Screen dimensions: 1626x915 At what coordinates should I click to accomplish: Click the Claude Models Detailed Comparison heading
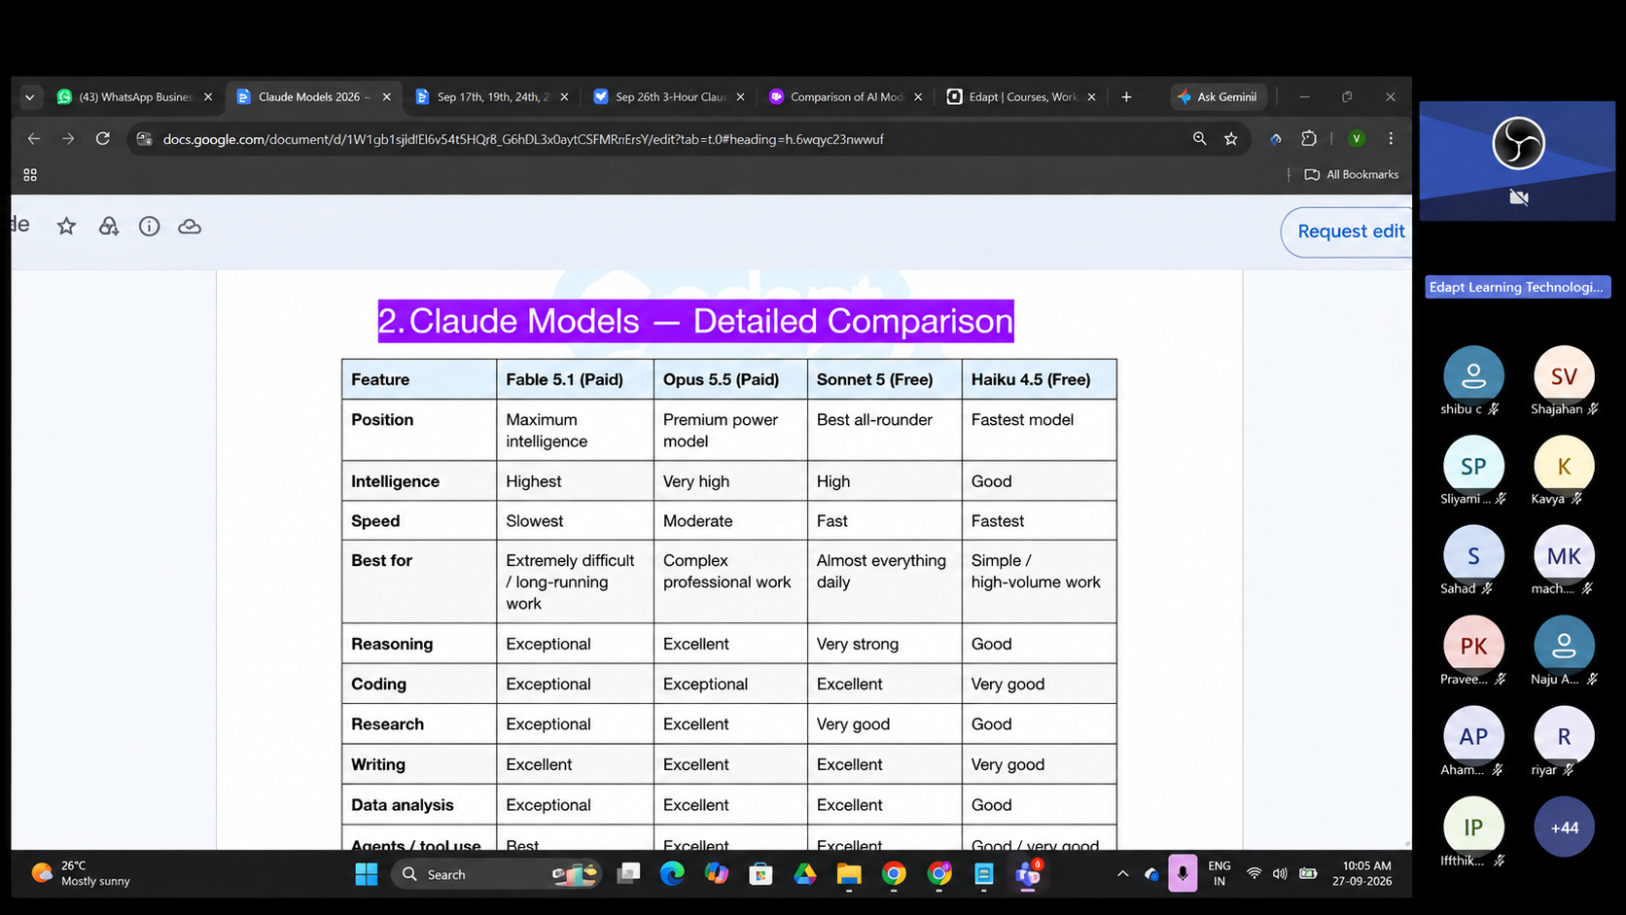[695, 321]
